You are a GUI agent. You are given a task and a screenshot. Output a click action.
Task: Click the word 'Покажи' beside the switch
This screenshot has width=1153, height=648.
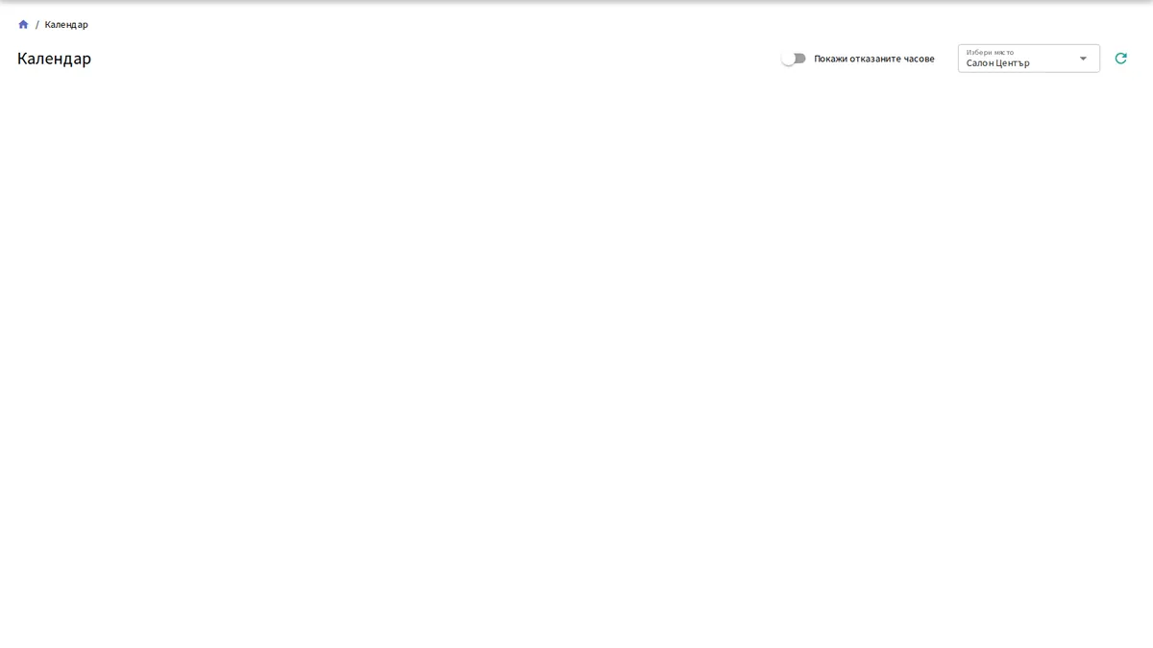click(830, 59)
